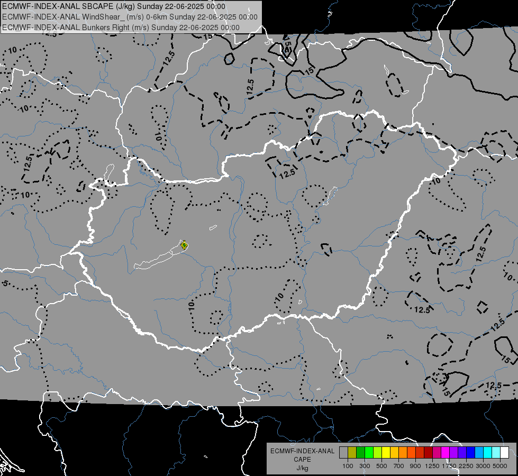Pick the pink-magenta swatch above 1250
The image size is (518, 476).
click(437, 453)
